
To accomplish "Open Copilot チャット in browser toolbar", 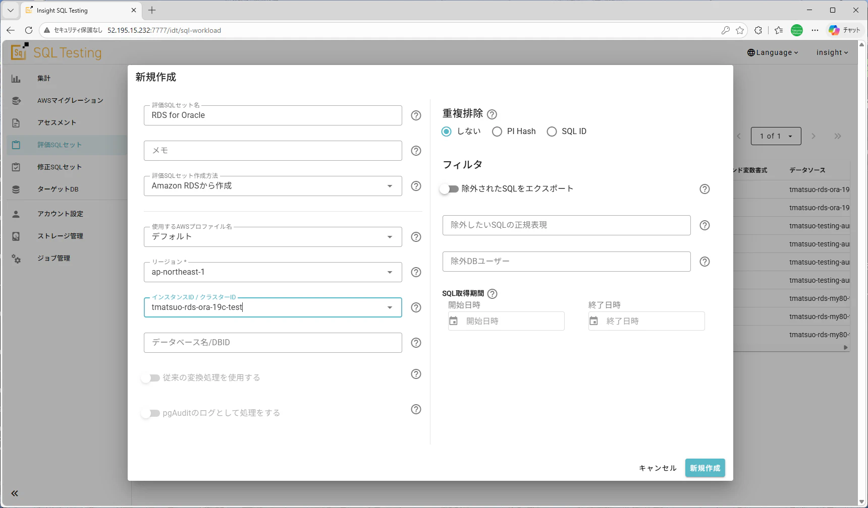I will (844, 30).
